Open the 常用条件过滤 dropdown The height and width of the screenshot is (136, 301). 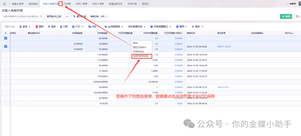pos(58,17)
